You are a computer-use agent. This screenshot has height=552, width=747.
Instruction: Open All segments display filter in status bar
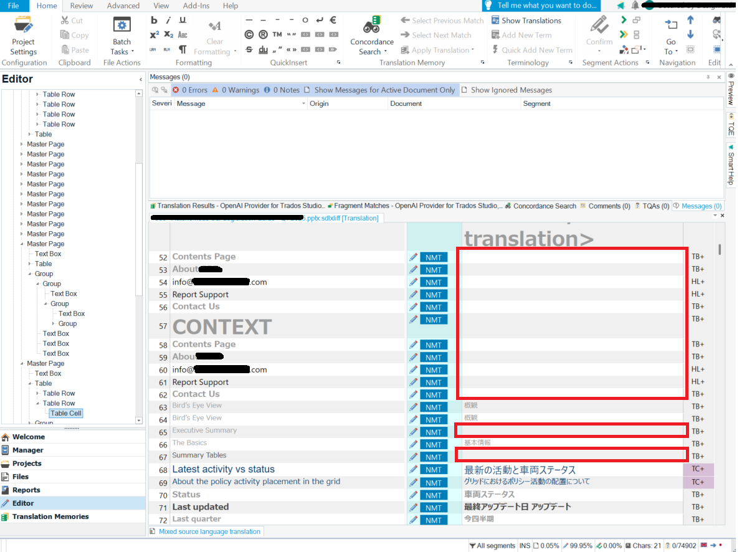[x=492, y=546]
